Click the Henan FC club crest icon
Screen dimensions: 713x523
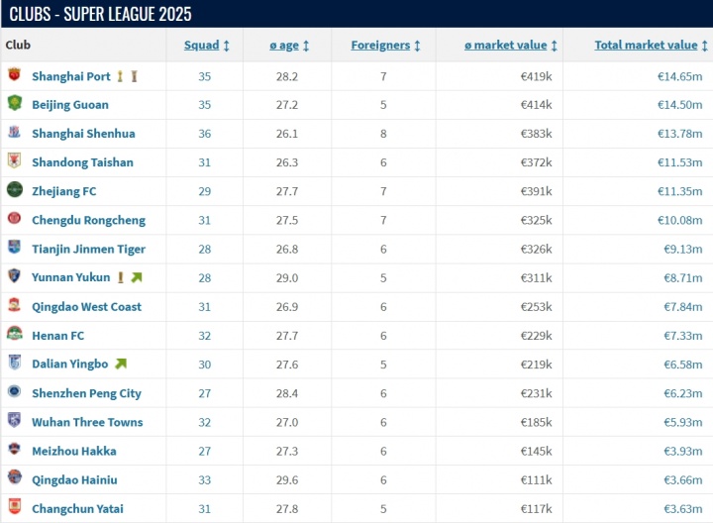pyautogui.click(x=14, y=336)
